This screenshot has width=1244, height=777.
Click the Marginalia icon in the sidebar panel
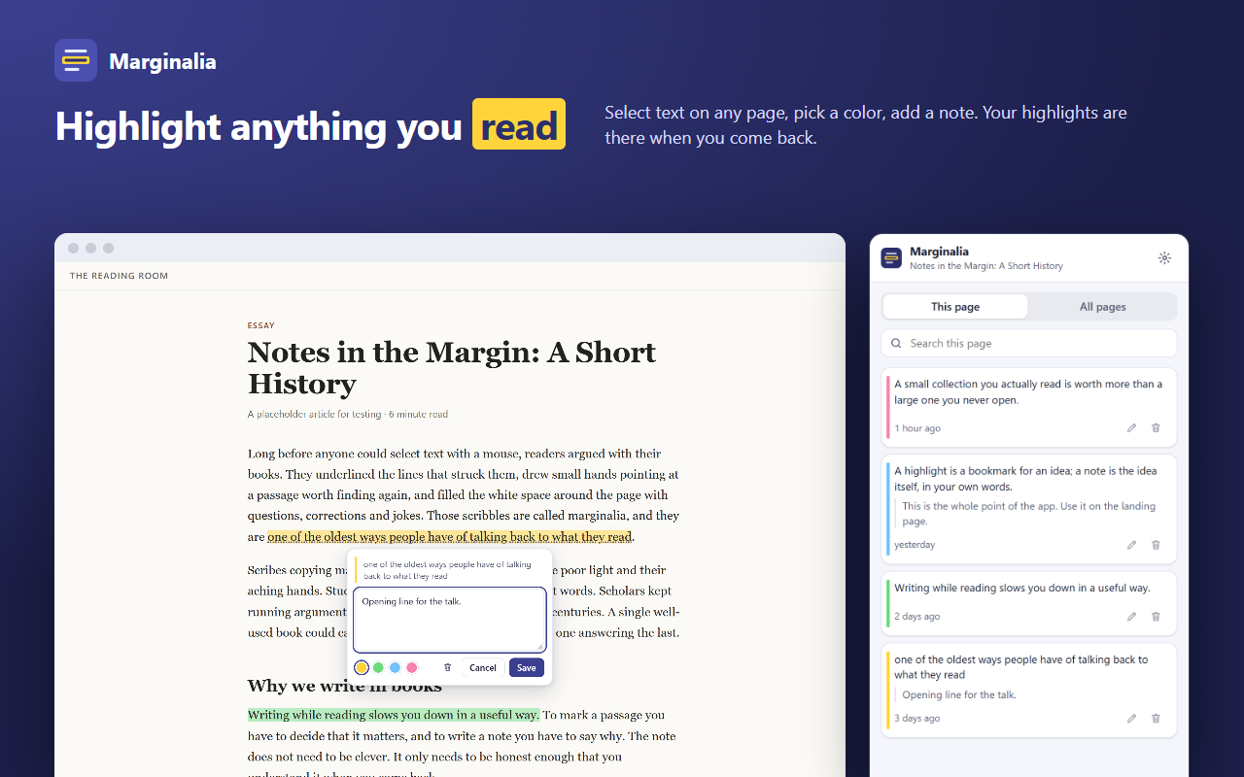(891, 257)
